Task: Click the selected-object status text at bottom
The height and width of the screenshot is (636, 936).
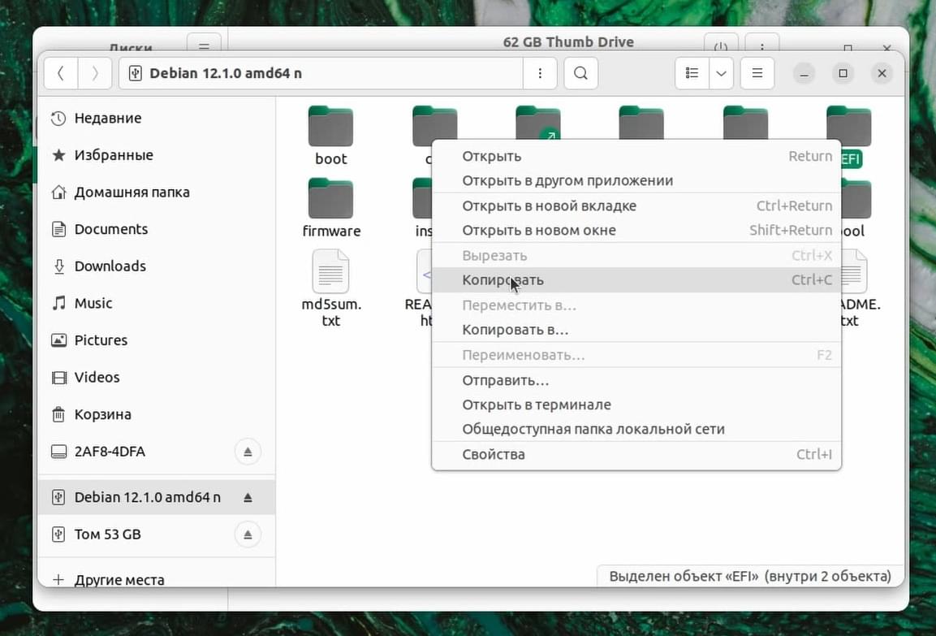Action: (x=750, y=576)
